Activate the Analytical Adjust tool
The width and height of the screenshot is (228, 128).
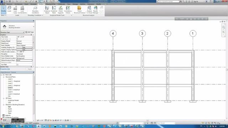[x=47, y=10]
